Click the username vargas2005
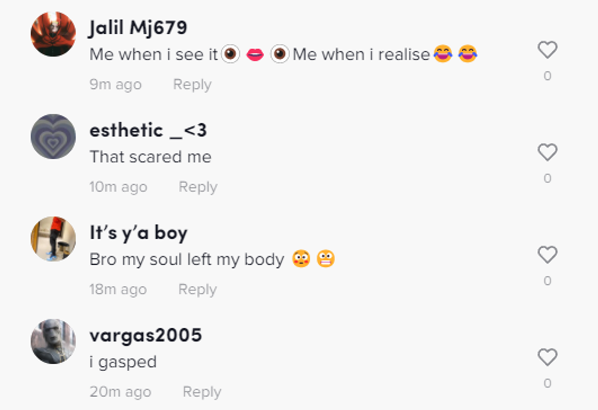598x410 pixels. [x=145, y=335]
